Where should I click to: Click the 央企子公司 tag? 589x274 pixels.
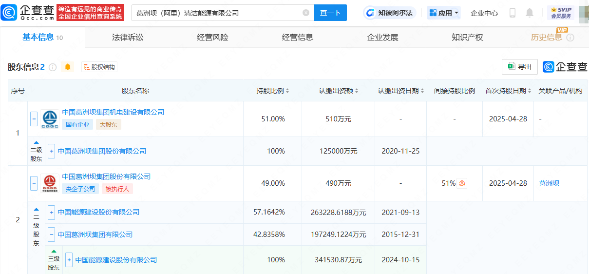coord(80,189)
